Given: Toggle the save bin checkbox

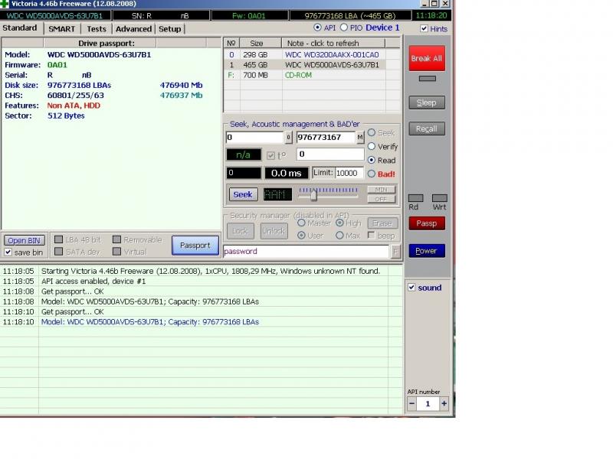Looking at the screenshot, I should click(8, 252).
